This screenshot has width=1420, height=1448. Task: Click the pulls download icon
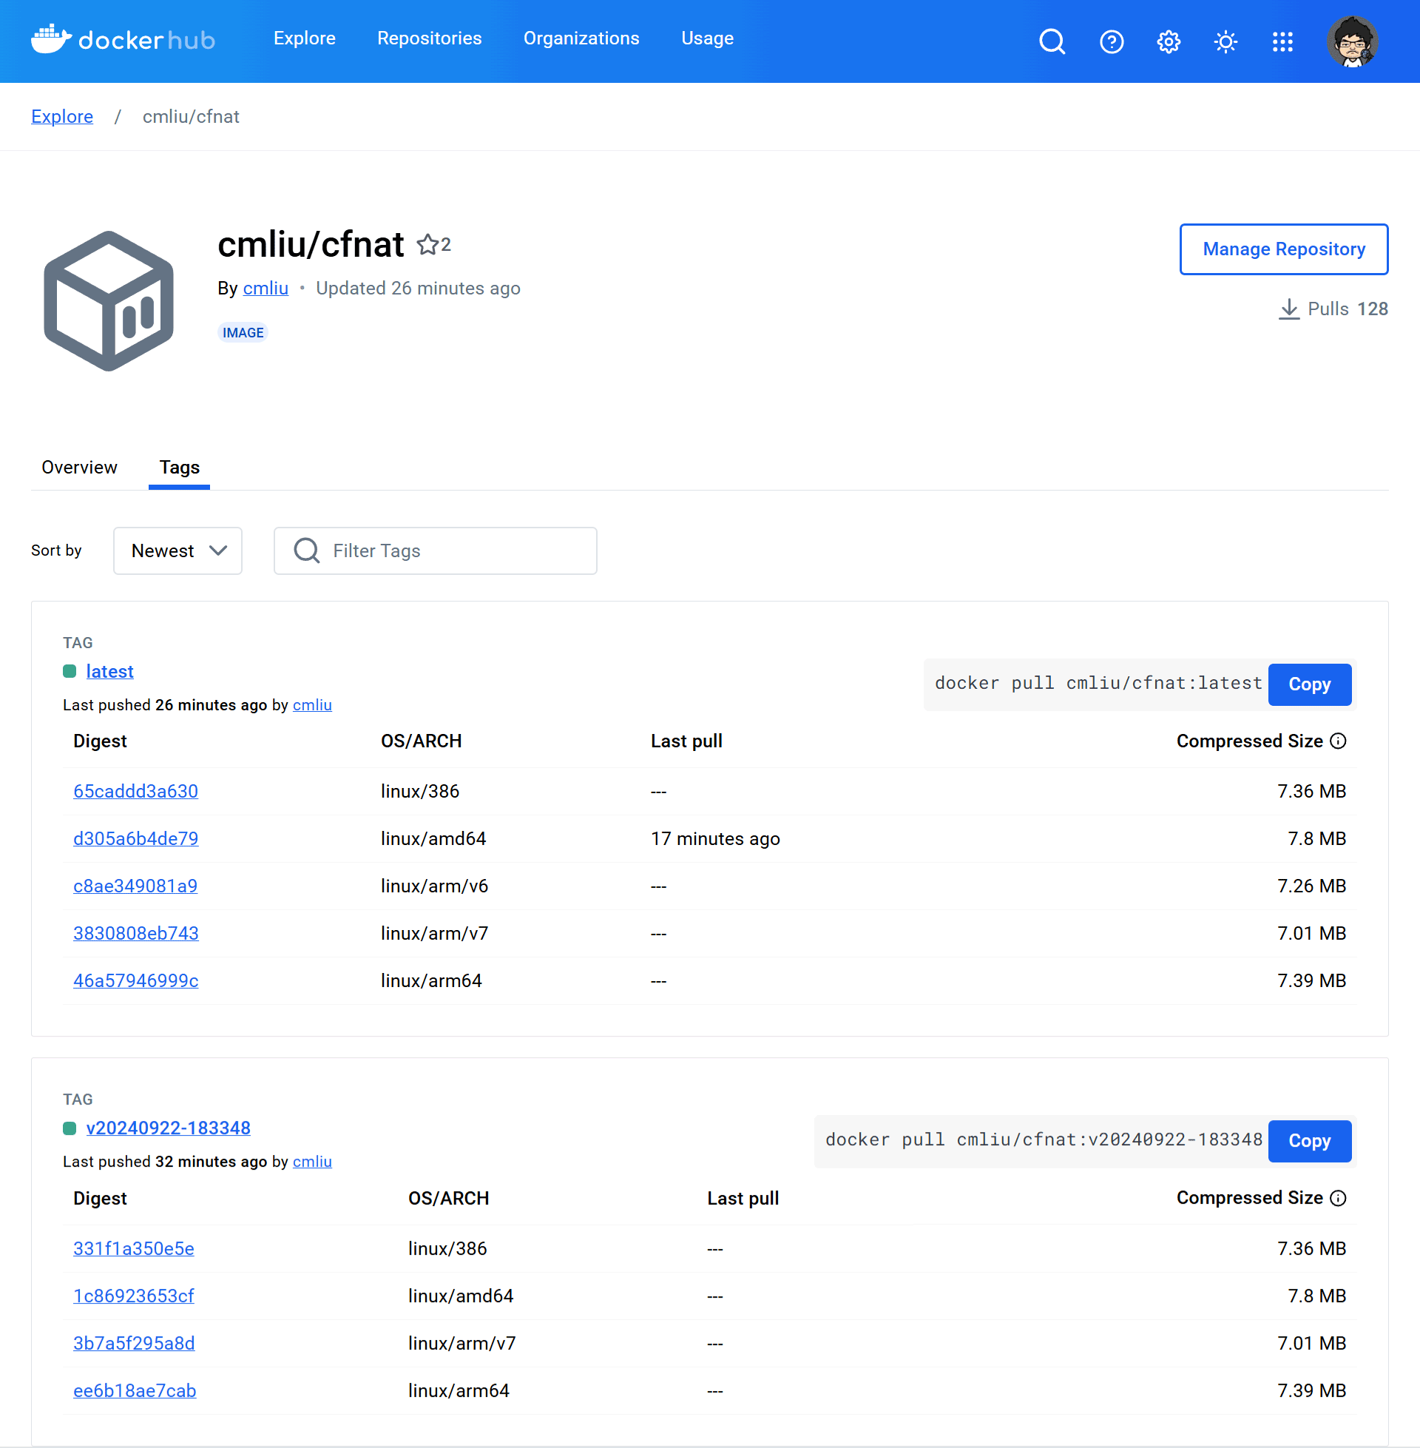pos(1288,309)
